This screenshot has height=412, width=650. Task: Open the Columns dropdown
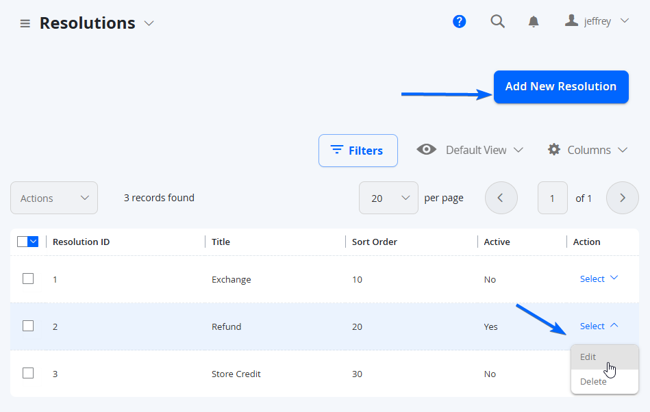coord(597,150)
